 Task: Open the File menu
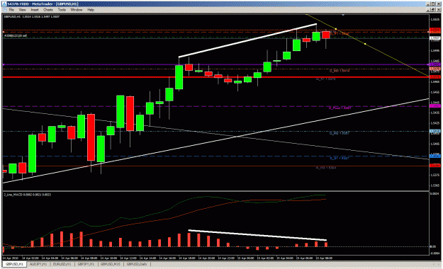[11, 10]
